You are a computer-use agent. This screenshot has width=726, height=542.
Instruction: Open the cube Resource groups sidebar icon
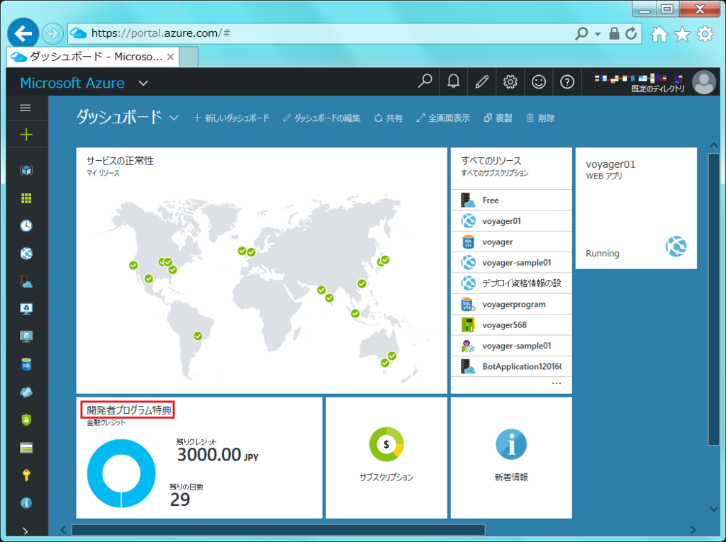pyautogui.click(x=26, y=170)
